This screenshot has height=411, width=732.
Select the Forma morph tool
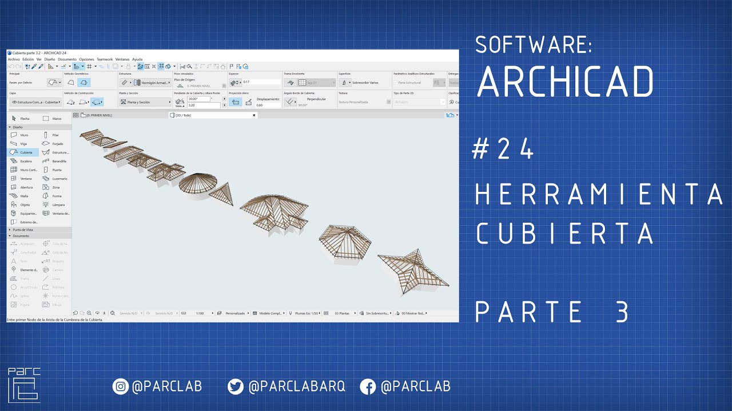click(x=55, y=196)
